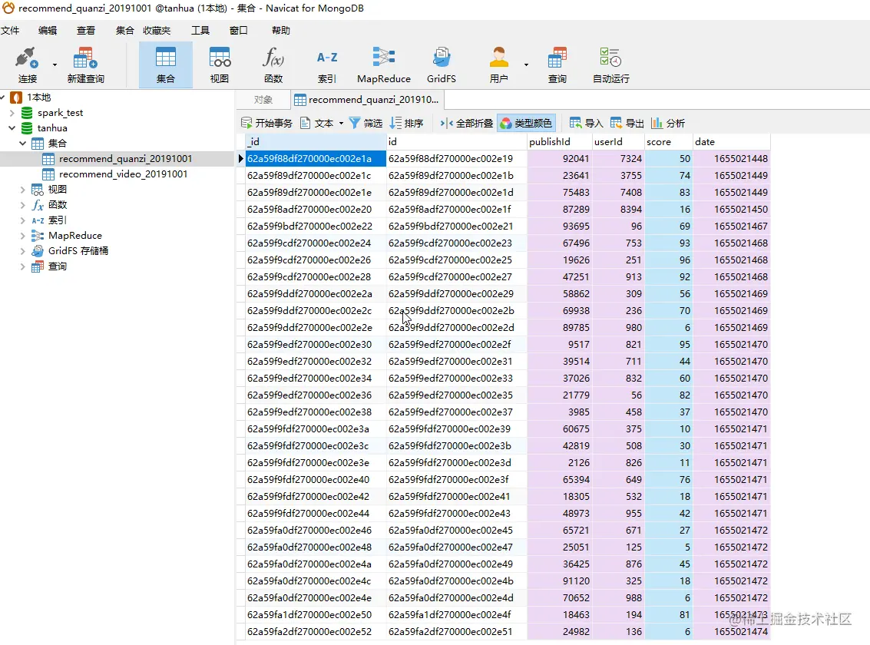The height and width of the screenshot is (645, 870).
Task: Click the 排序 sort button
Action: 407,123
